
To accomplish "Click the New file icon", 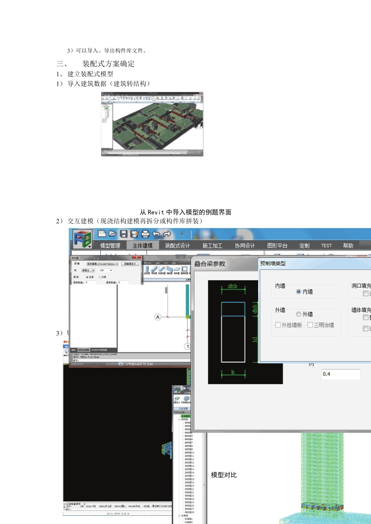I will tap(102, 234).
